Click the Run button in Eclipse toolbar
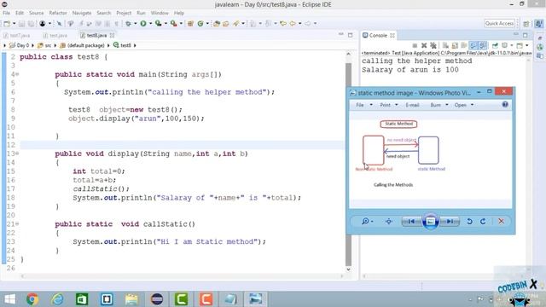Image resolution: width=546 pixels, height=307 pixels. [143, 23]
